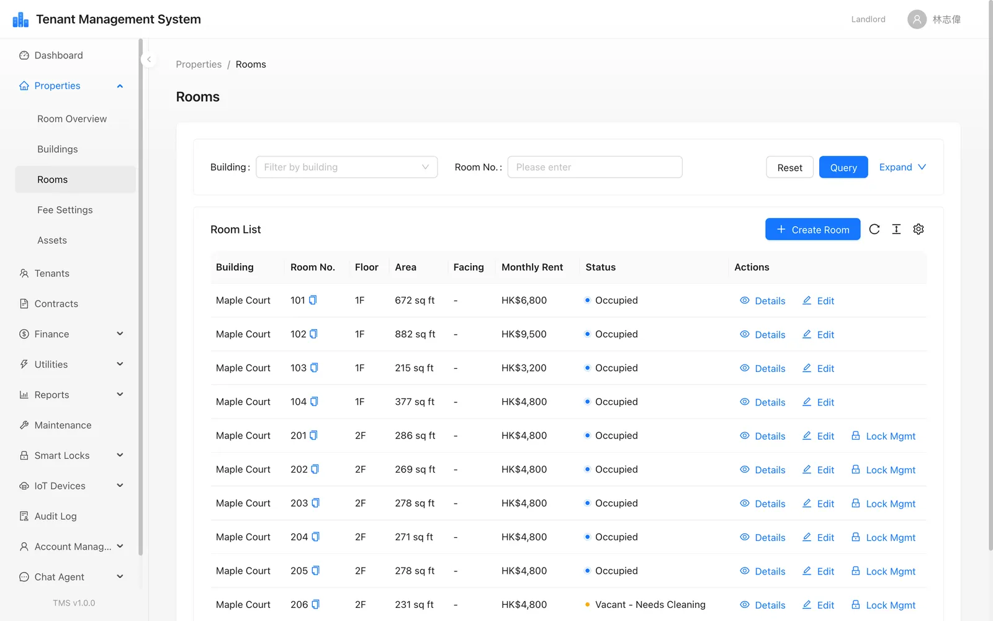993x621 pixels.
Task: Open Lock Mgmt for room 203
Action: click(883, 504)
